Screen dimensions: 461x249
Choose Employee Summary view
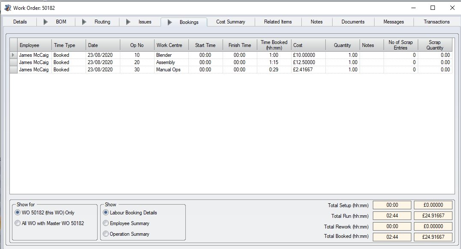tap(106, 223)
